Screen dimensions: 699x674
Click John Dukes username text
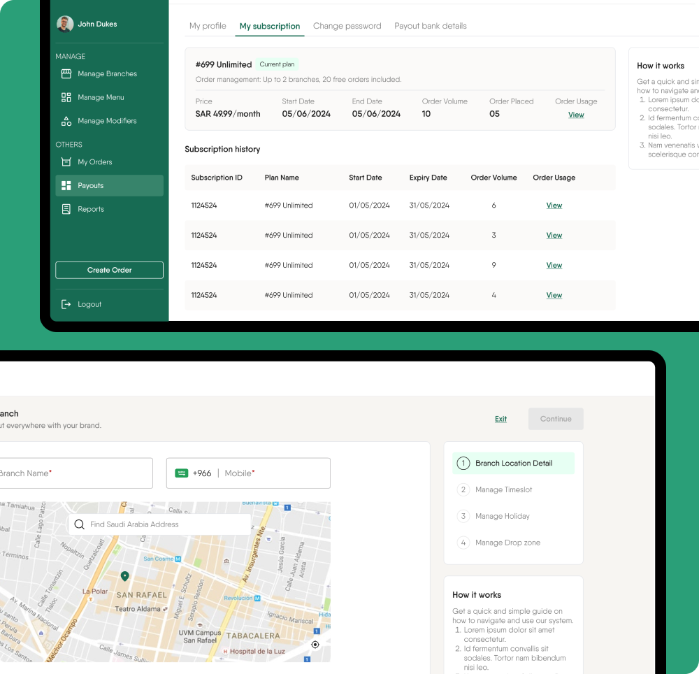point(97,24)
